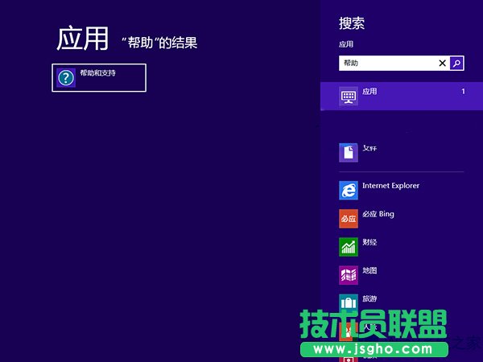Click the green 财经 chart icon
The height and width of the screenshot is (362, 483).
[349, 247]
